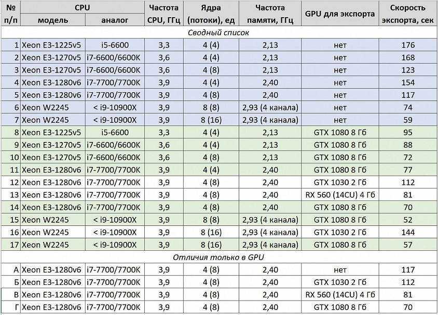Click export time 117 in row А
The height and width of the screenshot is (315, 438).
pos(408,269)
